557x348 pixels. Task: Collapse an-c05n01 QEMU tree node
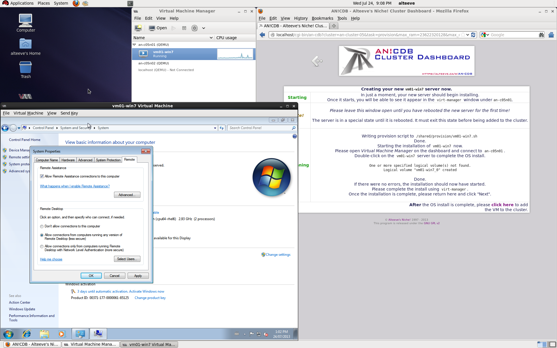[134, 45]
